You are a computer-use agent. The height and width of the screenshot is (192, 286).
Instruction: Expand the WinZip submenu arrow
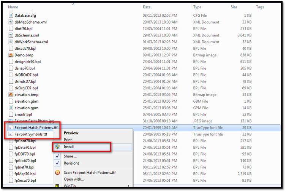128,186
